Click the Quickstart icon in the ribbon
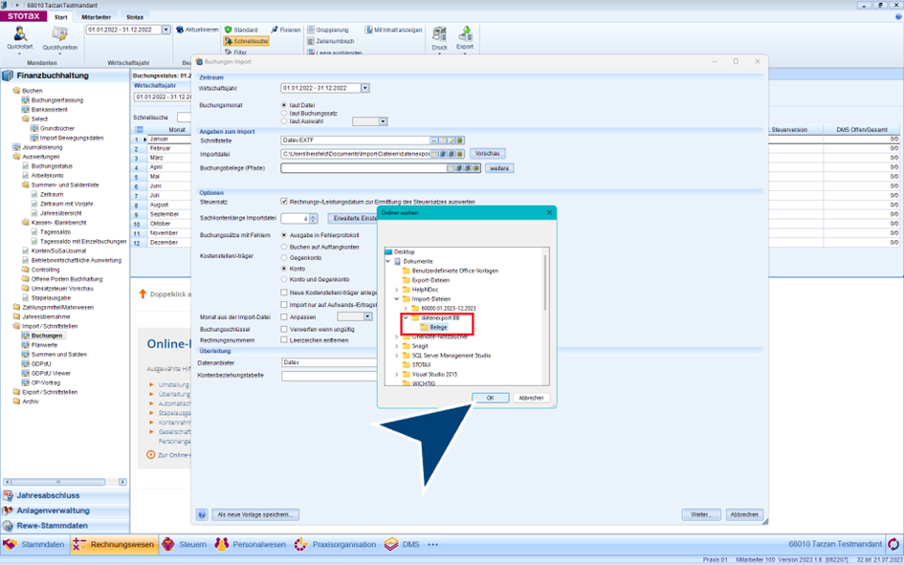The image size is (904, 565). coord(19,36)
